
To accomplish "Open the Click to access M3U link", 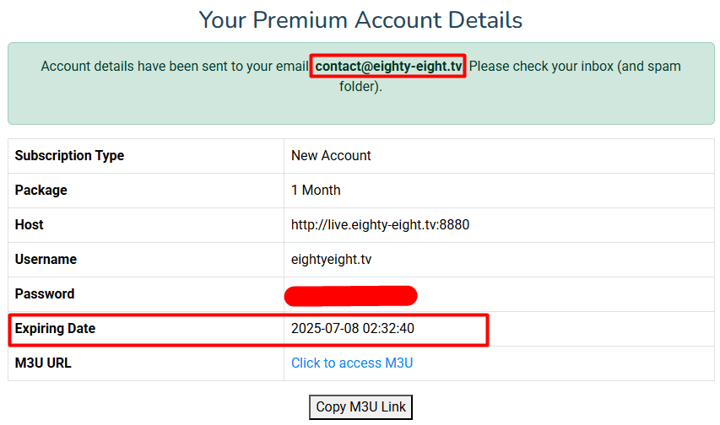I will (352, 363).
